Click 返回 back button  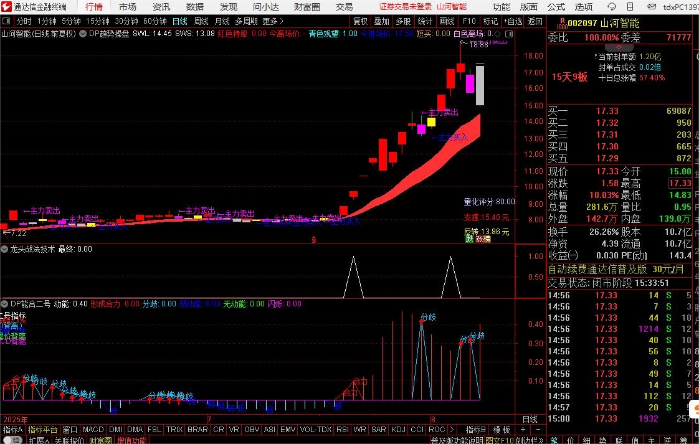point(535,21)
